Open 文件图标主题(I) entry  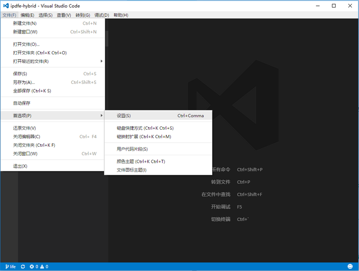pos(158,170)
